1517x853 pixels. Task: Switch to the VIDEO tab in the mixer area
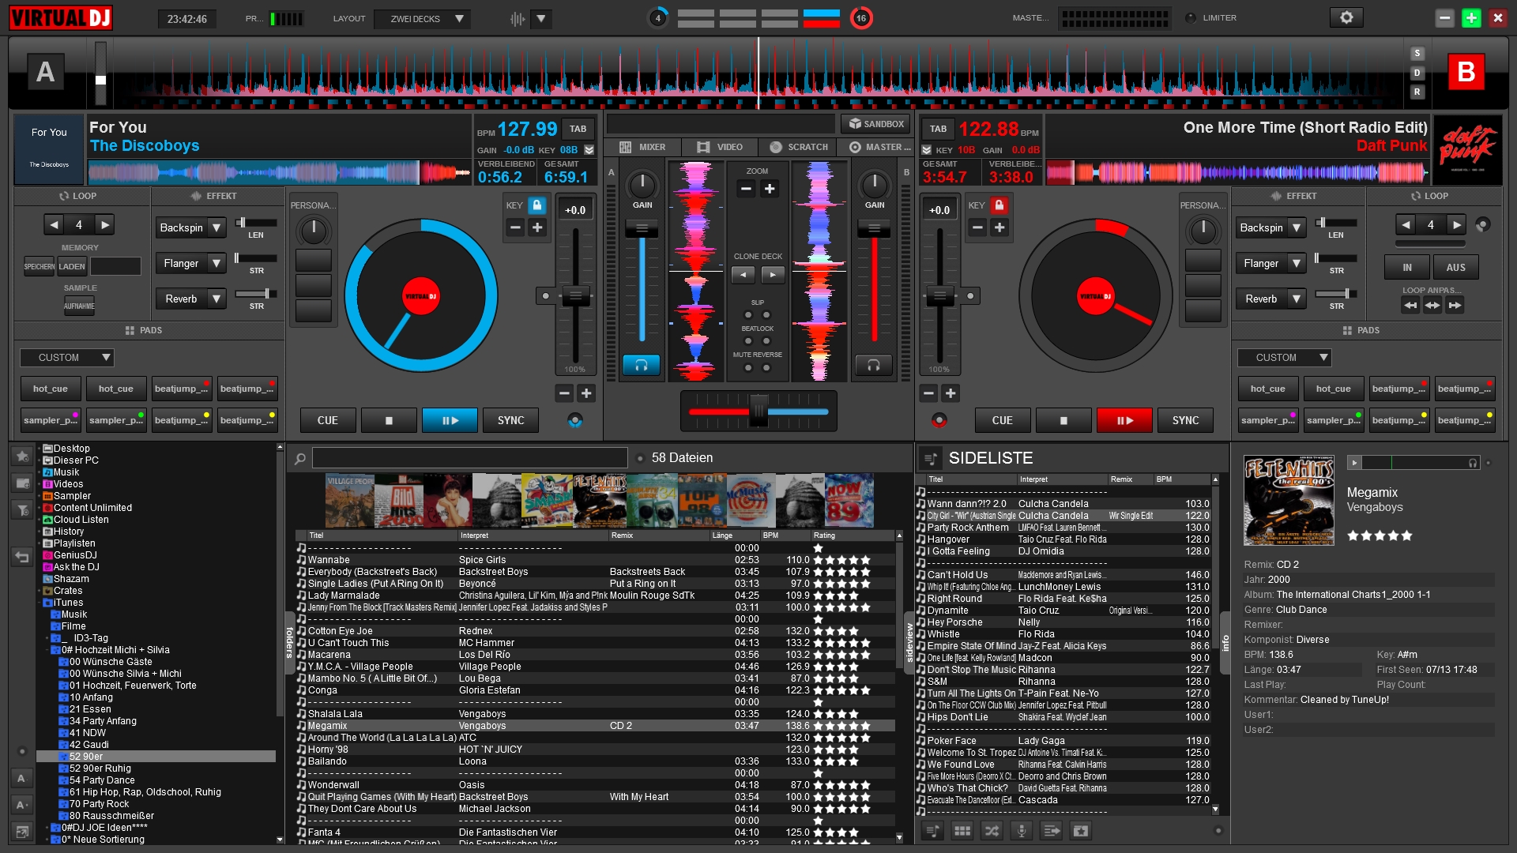click(718, 147)
